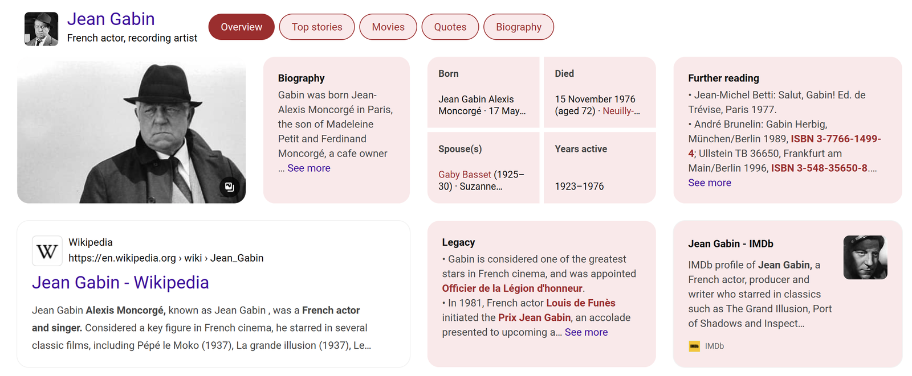Open the large Jean Gabin photo
Image resolution: width=912 pixels, height=376 pixels.
click(131, 130)
